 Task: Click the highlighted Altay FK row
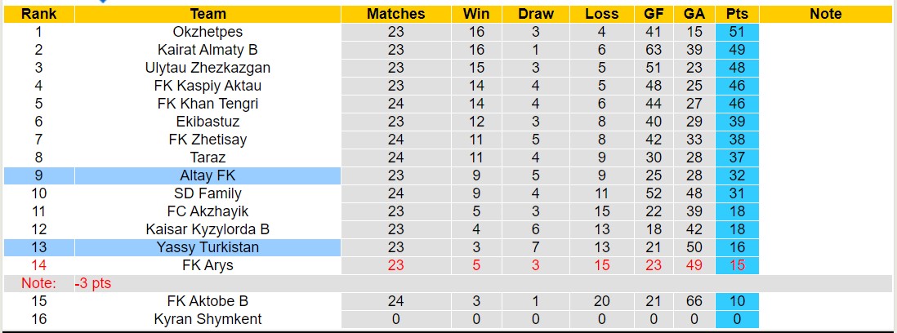click(208, 175)
